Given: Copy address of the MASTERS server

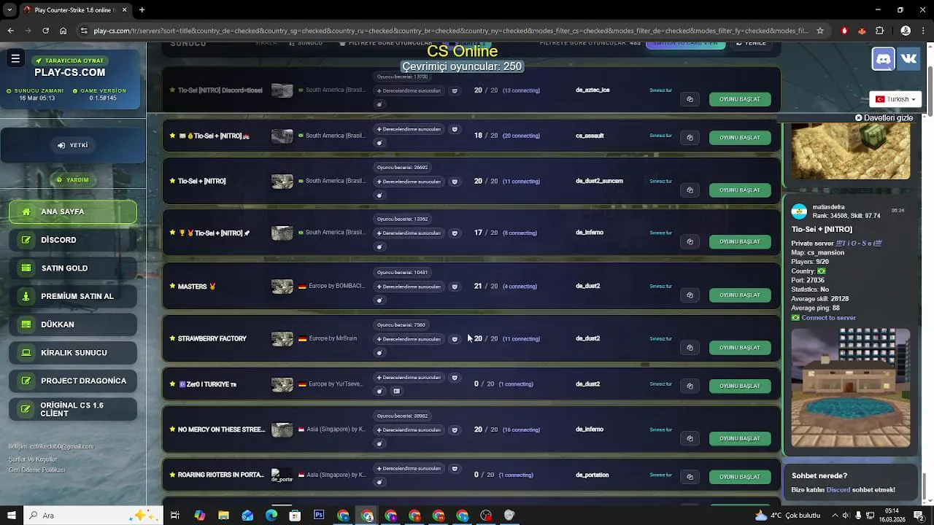Looking at the screenshot, I should click(690, 295).
